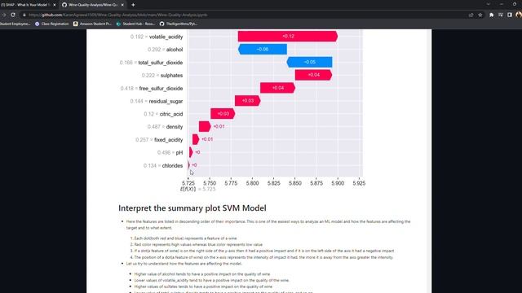Open TheAlgorithms GitHub bookmark
Viewport: 522px width, 293px height.
point(179,24)
